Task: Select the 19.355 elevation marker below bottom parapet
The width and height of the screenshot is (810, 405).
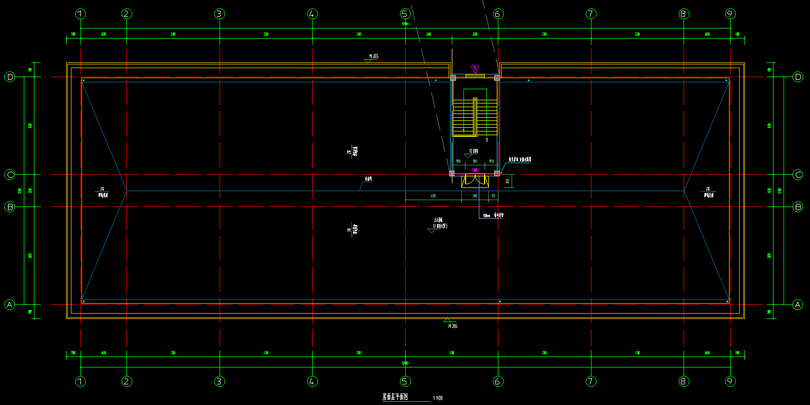Action: (x=451, y=324)
